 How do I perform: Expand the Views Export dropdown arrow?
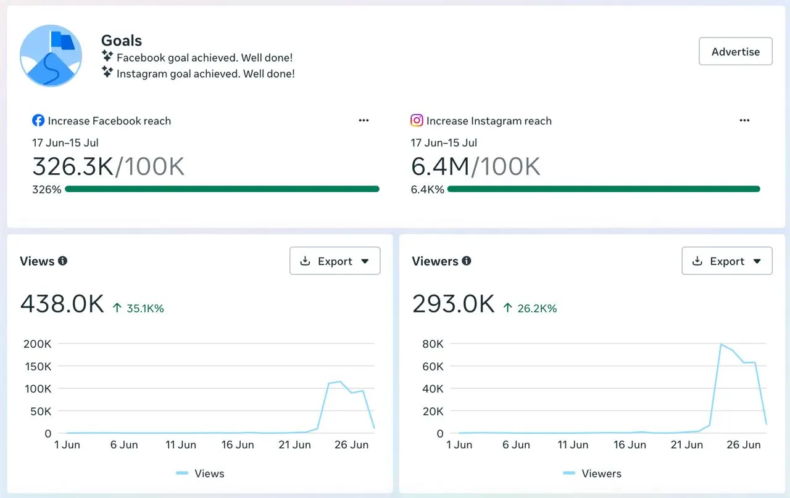tap(365, 262)
